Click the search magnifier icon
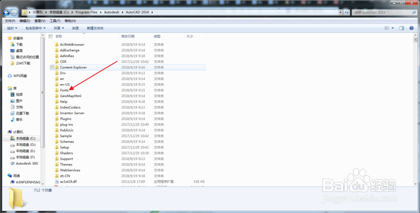This screenshot has width=420, height=213. [414, 12]
